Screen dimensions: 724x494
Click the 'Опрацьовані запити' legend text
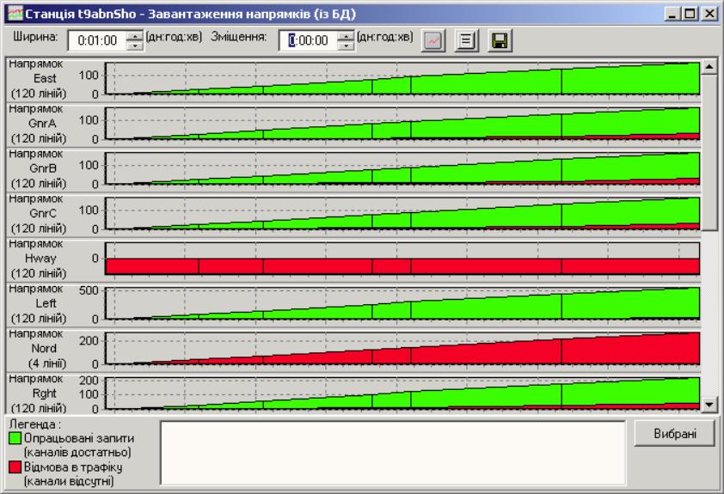point(79,438)
